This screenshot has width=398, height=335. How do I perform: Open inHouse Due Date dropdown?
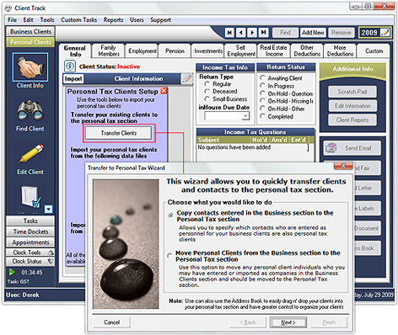[245, 116]
